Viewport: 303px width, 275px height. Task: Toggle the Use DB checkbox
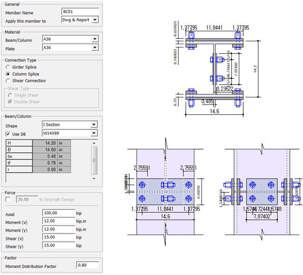tap(8, 133)
